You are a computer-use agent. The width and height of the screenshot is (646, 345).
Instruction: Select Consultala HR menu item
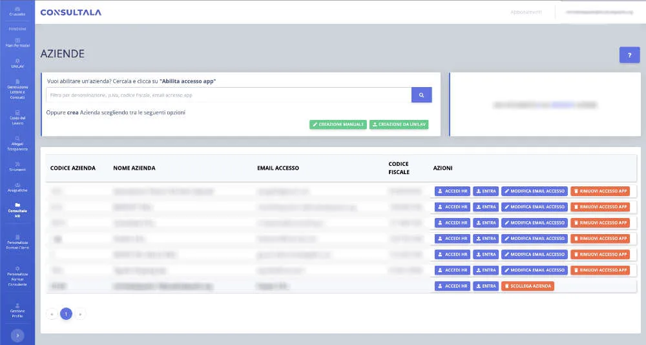[17, 210]
